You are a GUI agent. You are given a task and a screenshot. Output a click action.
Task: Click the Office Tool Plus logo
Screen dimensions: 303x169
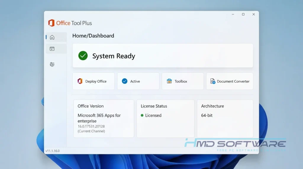[70, 23]
